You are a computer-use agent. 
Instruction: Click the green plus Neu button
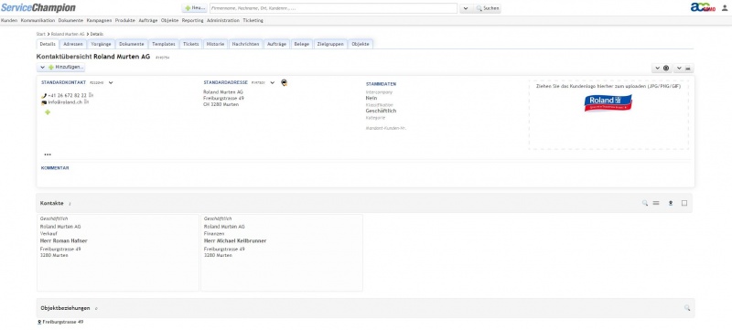[x=194, y=8]
